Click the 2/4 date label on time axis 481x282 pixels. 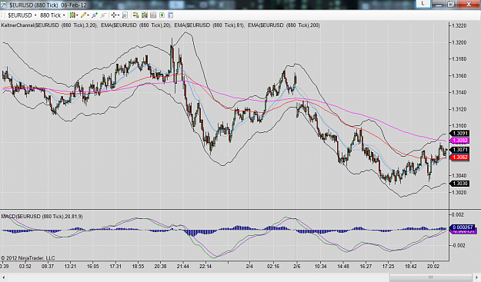point(249,267)
